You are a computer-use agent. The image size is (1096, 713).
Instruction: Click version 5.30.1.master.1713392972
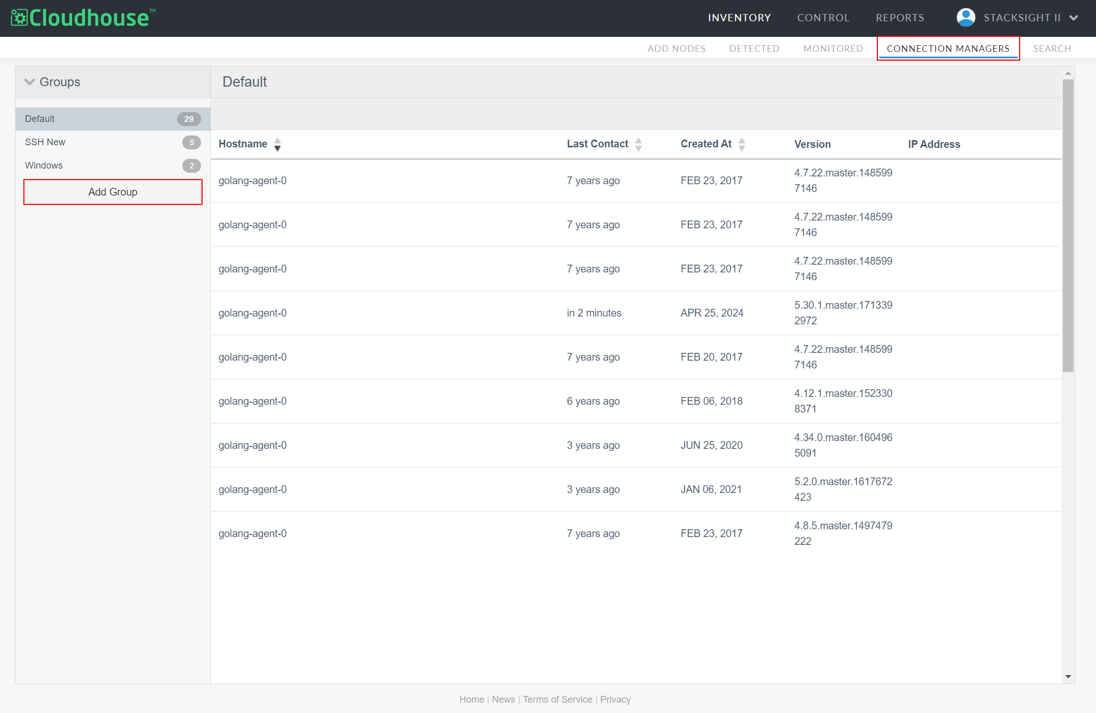click(843, 313)
